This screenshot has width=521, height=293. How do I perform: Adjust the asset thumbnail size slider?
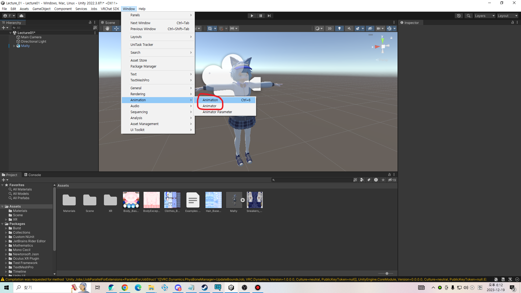click(387, 273)
